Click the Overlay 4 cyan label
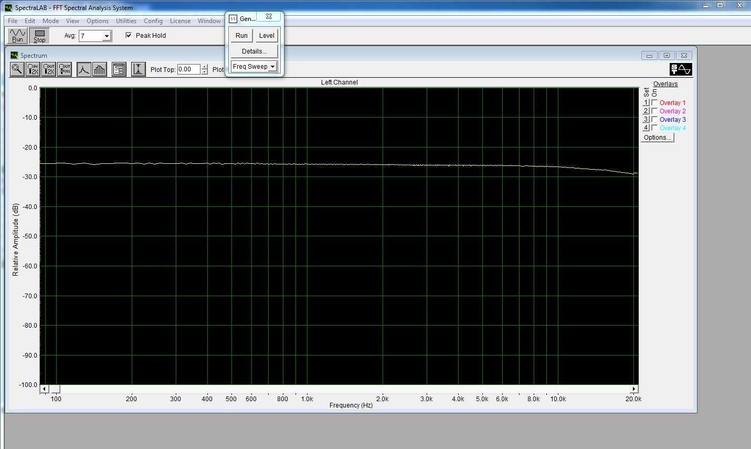Image resolution: width=751 pixels, height=449 pixels. coord(672,128)
